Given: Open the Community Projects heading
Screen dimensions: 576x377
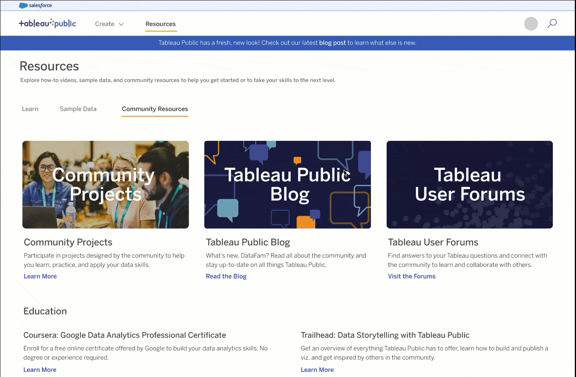Looking at the screenshot, I should pos(68,242).
